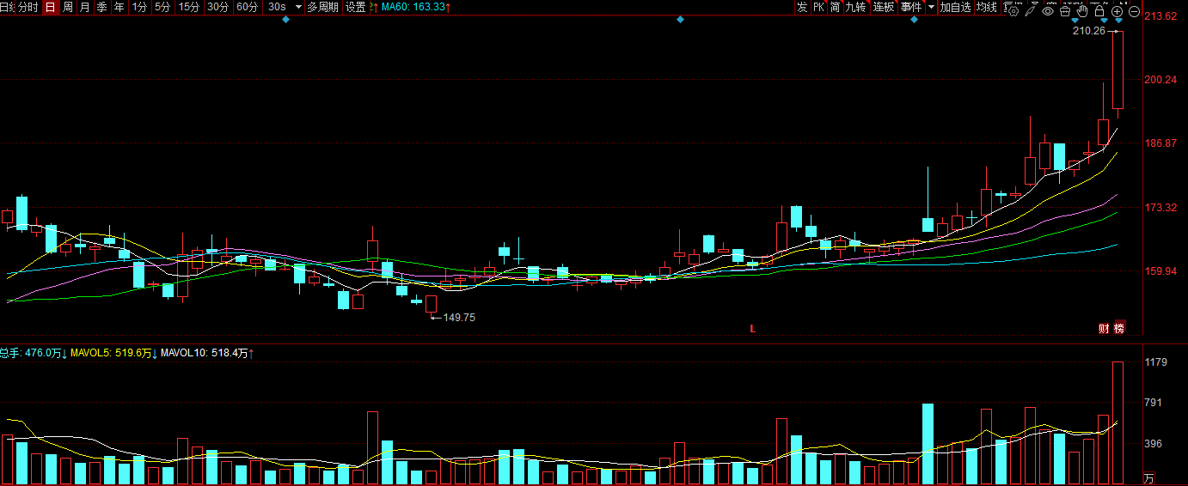Viewport: 1188px width, 486px height.
Task: Click the MAVOL5 volume average label
Action: pos(114,353)
